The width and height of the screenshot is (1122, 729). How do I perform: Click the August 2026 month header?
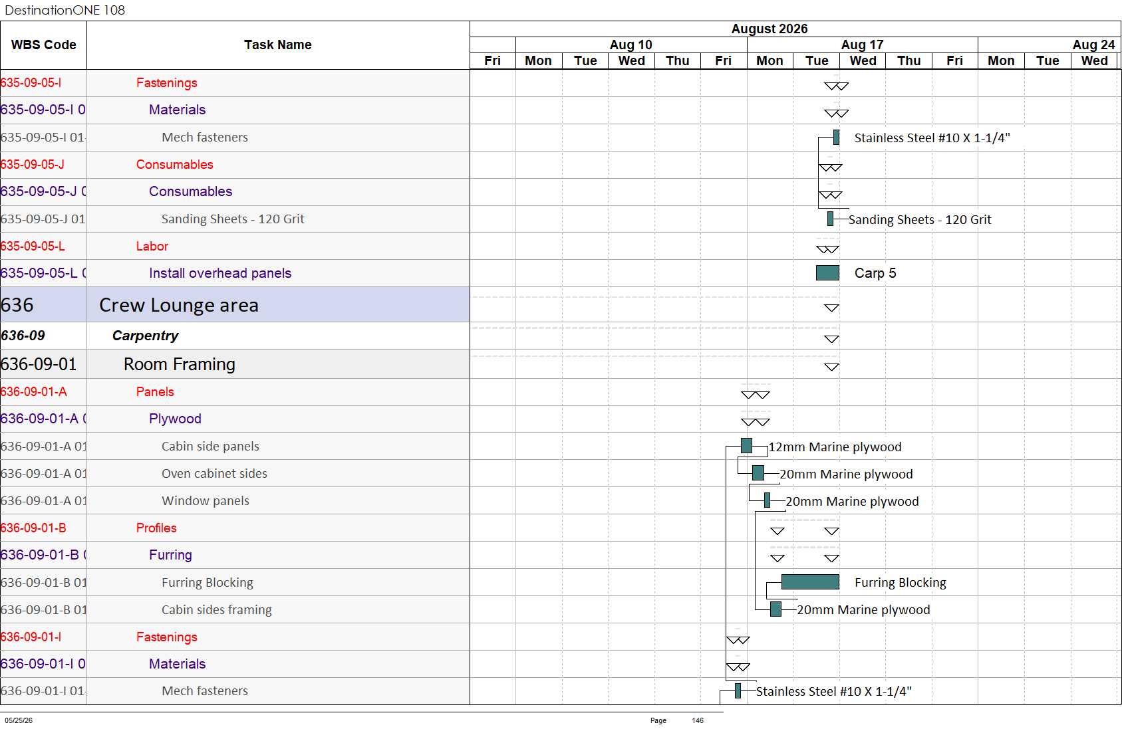770,29
